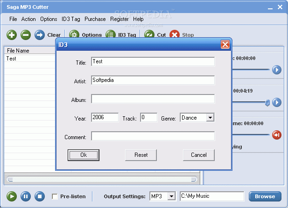Click the horizontal scrollbar under the file list
The height and width of the screenshot is (208, 288).
[102, 179]
